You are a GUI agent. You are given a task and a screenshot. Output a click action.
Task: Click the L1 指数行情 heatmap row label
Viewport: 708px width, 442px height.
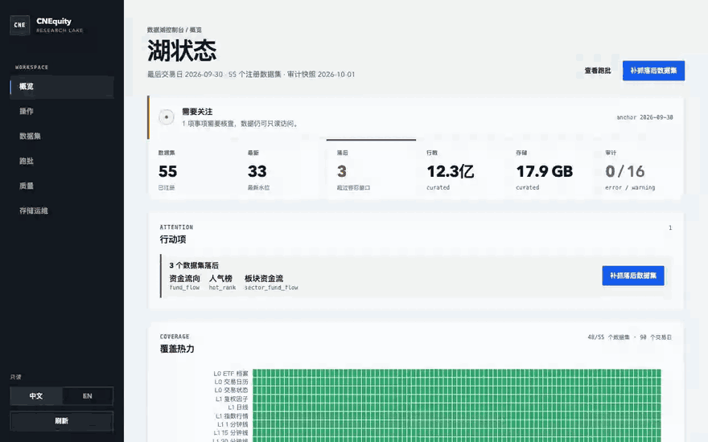coord(232,415)
